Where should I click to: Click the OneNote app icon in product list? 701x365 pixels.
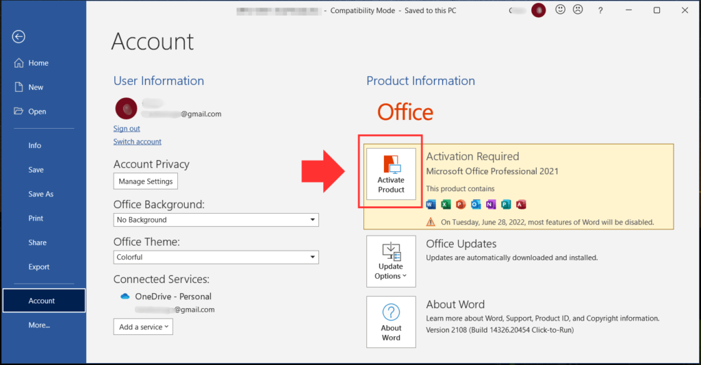coord(491,205)
